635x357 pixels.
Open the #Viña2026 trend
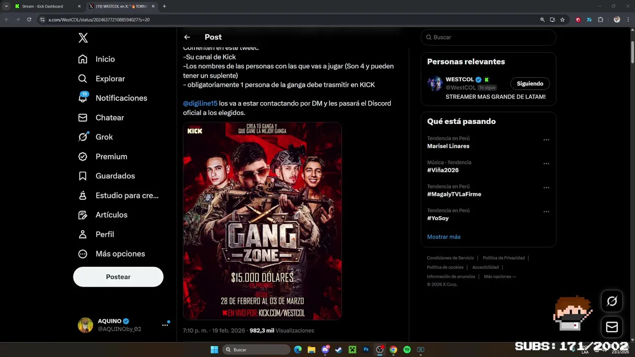pos(443,170)
